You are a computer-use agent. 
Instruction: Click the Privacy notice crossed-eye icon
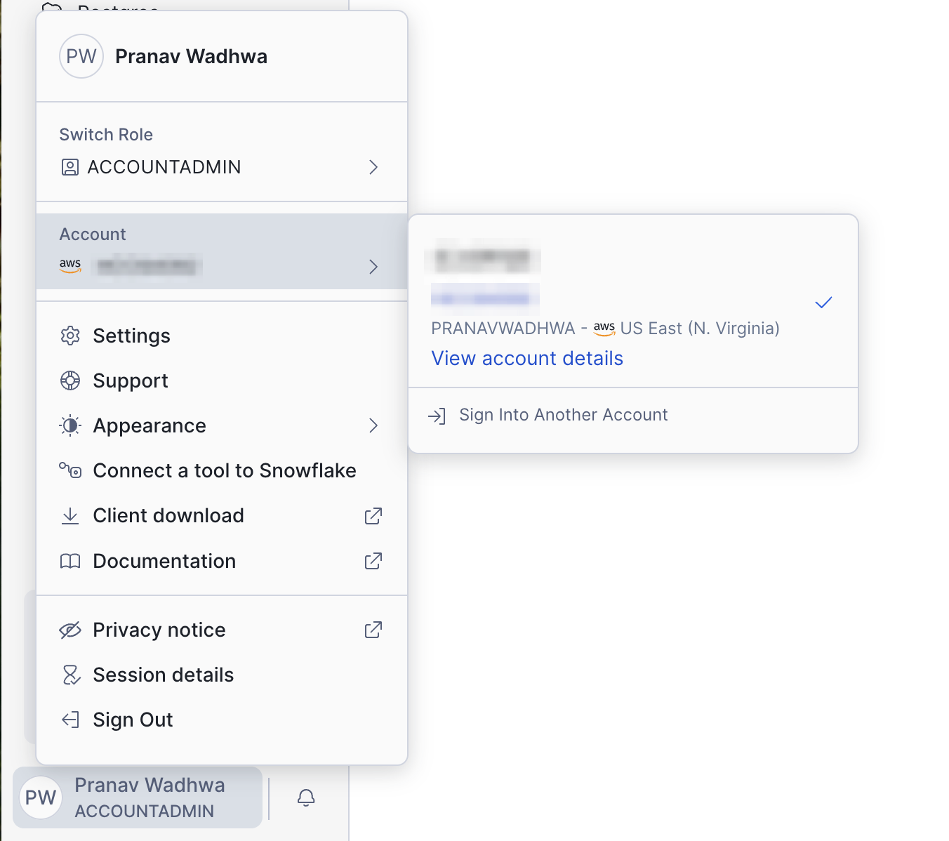[70, 630]
